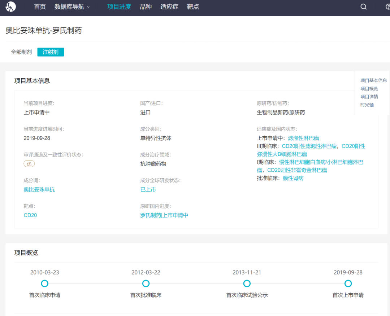The image size is (390, 316).
Task: Jump to 项目详情 in side index
Action: click(x=369, y=97)
